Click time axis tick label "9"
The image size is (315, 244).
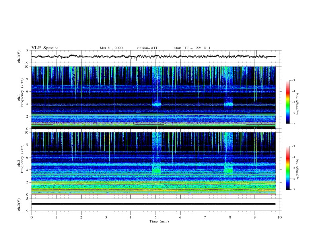pos(255,217)
